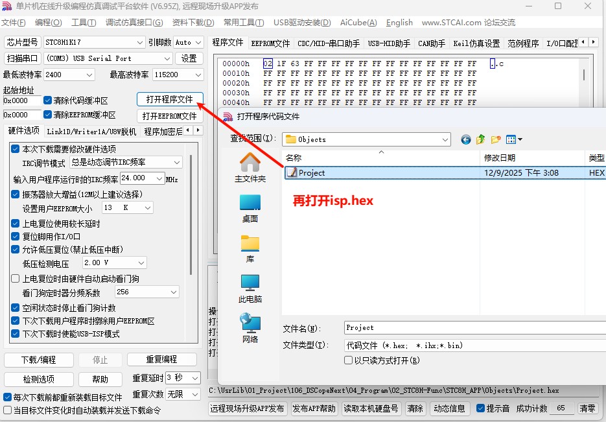Click the Create New Folder icon
Image resolution: width=606 pixels, height=422 pixels.
click(x=496, y=139)
